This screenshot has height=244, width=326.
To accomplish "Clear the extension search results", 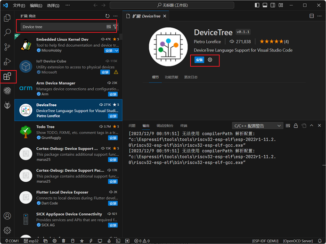I will click(108, 27).
